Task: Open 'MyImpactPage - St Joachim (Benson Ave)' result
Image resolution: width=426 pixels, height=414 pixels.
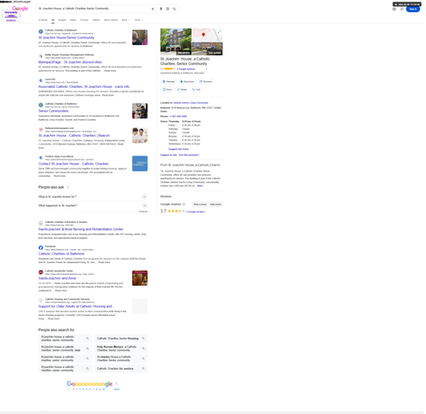Action: point(70,62)
